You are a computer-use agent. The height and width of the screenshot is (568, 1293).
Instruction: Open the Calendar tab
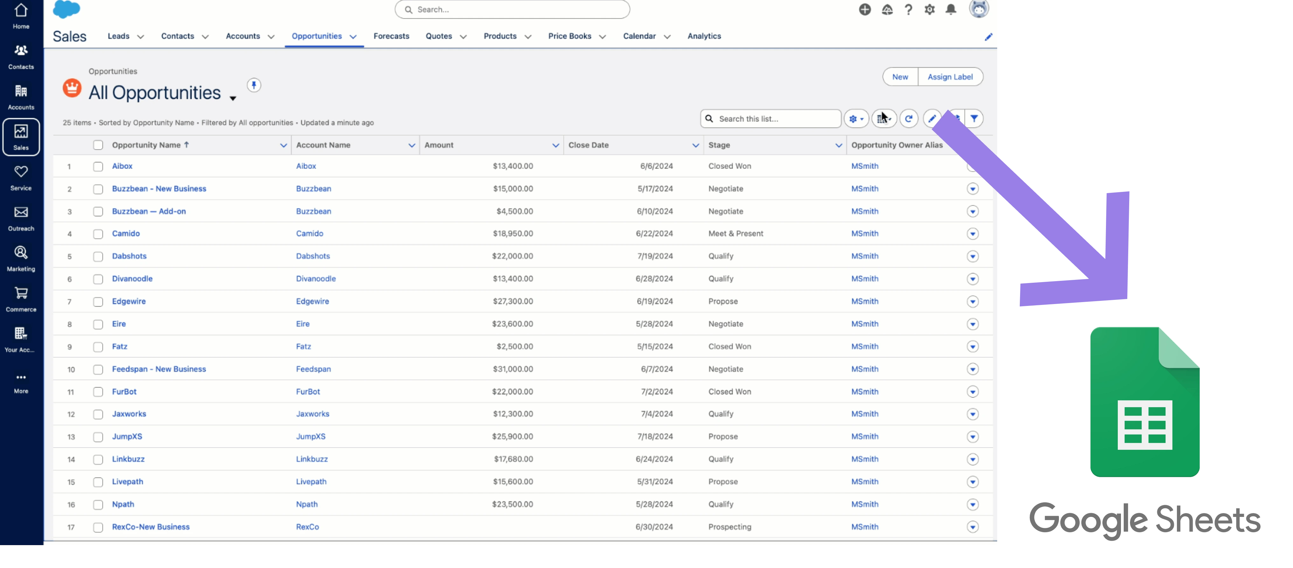(x=639, y=36)
